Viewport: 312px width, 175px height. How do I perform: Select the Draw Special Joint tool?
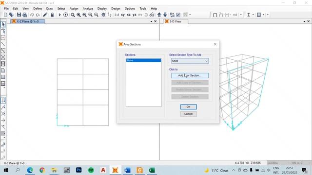[3, 37]
